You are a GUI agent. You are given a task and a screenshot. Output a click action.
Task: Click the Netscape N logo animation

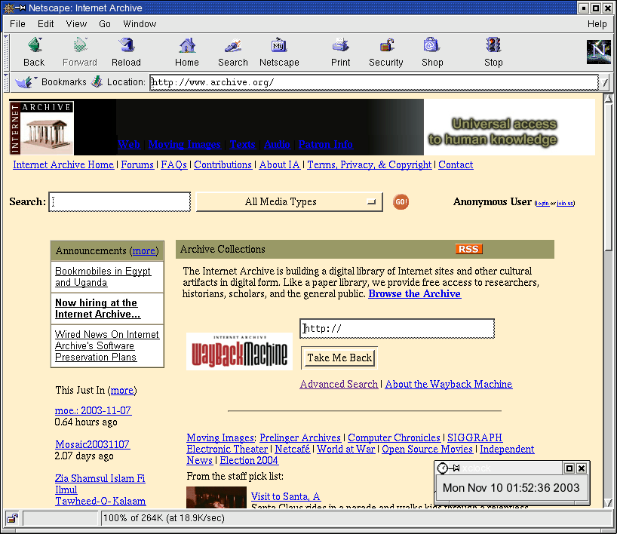(x=598, y=51)
